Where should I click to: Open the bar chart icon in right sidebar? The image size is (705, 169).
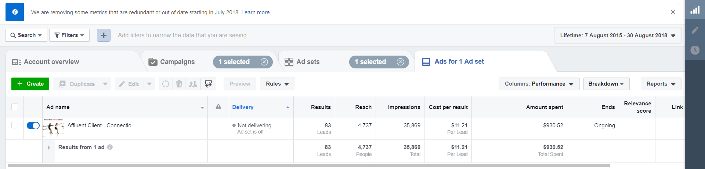pyautogui.click(x=695, y=10)
